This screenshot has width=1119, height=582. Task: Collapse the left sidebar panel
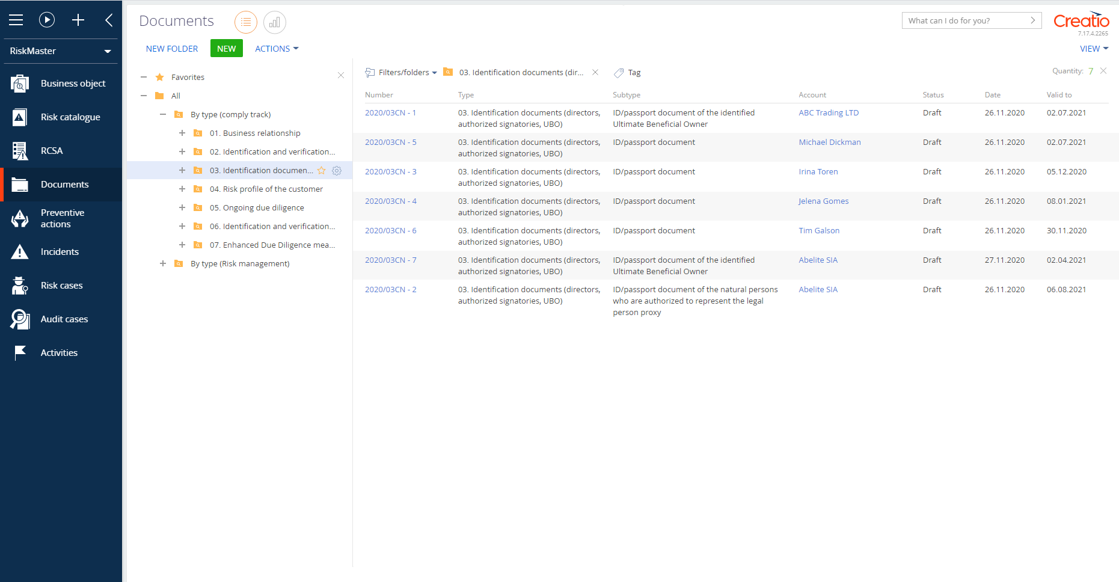(x=109, y=20)
